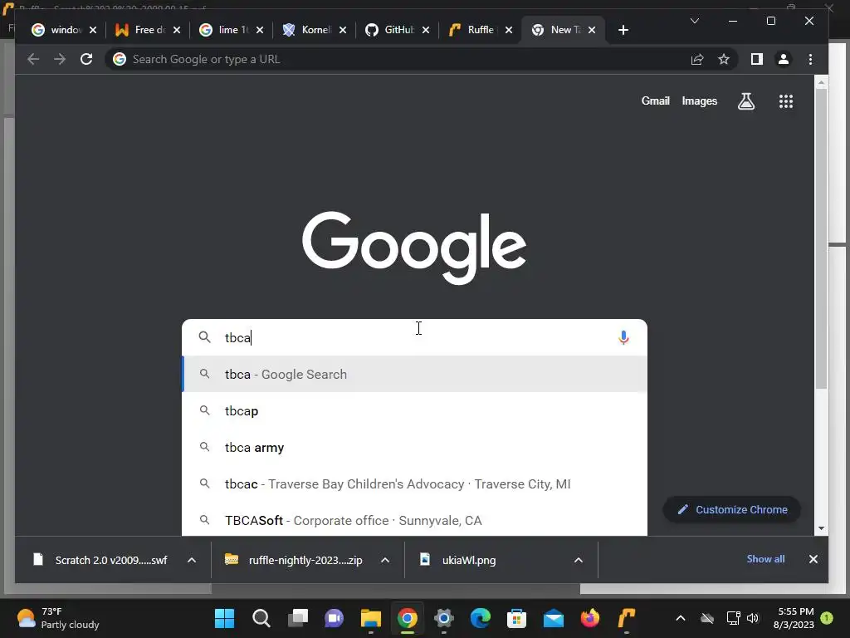Close the Ruffle tab
850x638 pixels.
509,30
